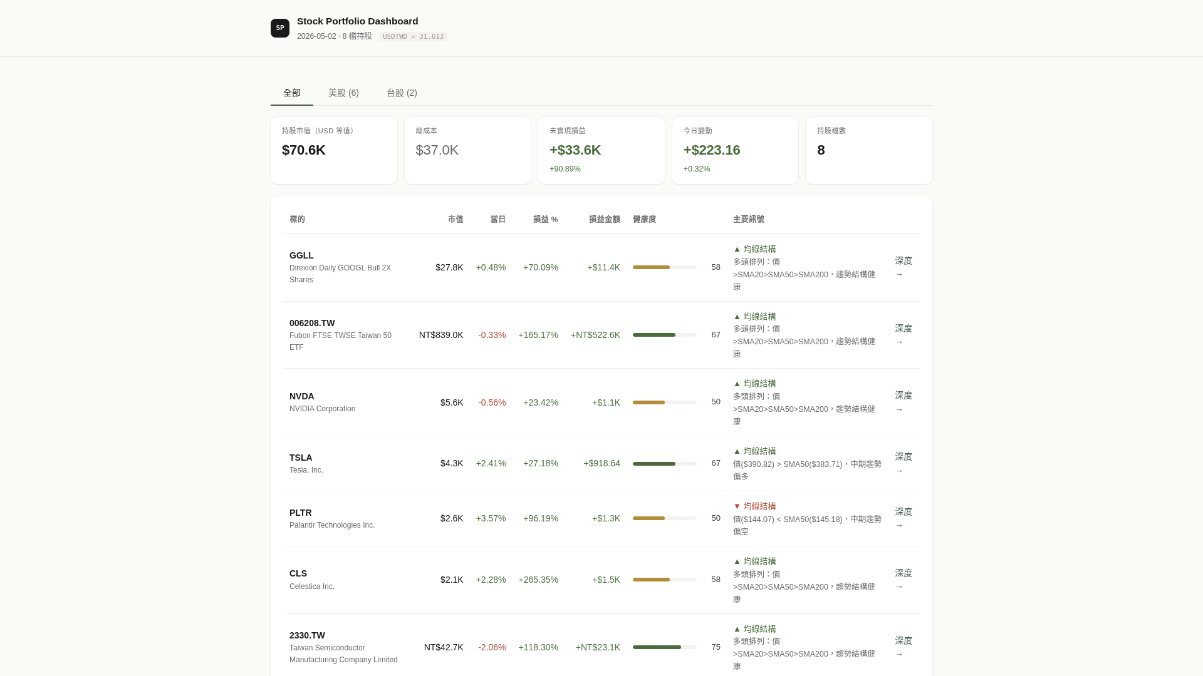The width and height of the screenshot is (1203, 676).
Task: Click the TSLA ticker symbol
Action: (301, 458)
